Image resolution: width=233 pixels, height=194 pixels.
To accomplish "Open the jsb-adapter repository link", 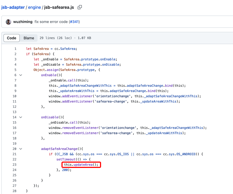I will click(x=13, y=7).
